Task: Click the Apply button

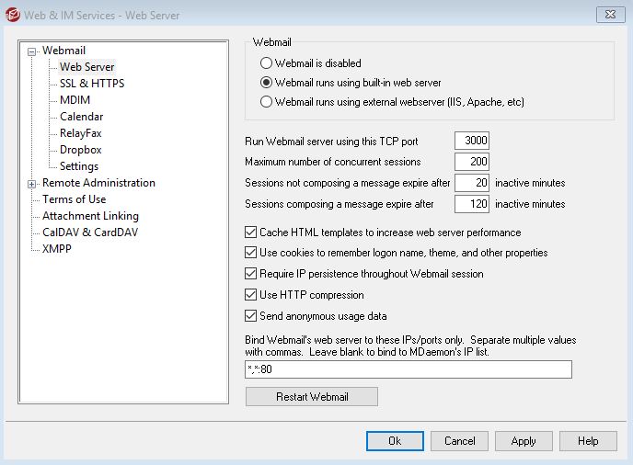Action: point(524,441)
